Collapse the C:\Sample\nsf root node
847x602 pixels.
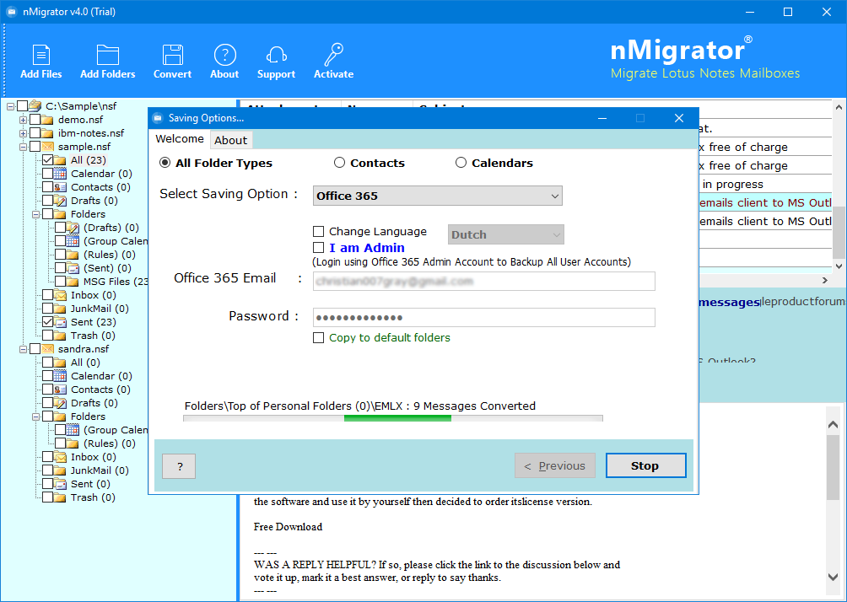tap(10, 106)
